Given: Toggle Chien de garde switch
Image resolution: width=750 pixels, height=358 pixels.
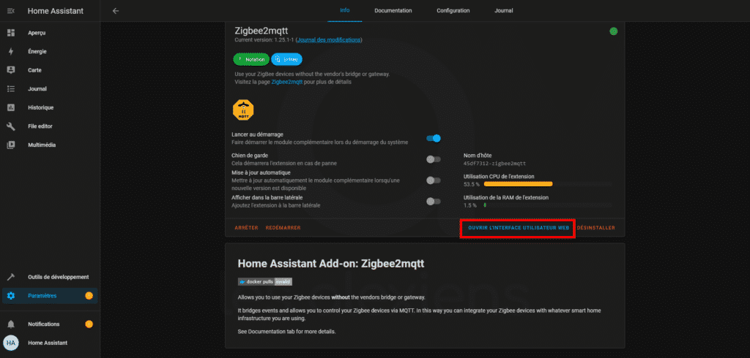Looking at the screenshot, I should [x=434, y=159].
